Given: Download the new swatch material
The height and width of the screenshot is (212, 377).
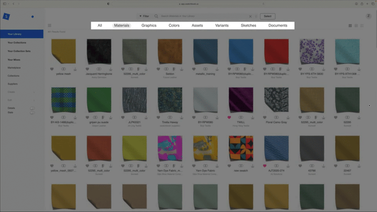Looking at the screenshot, I should (x=253, y=166).
